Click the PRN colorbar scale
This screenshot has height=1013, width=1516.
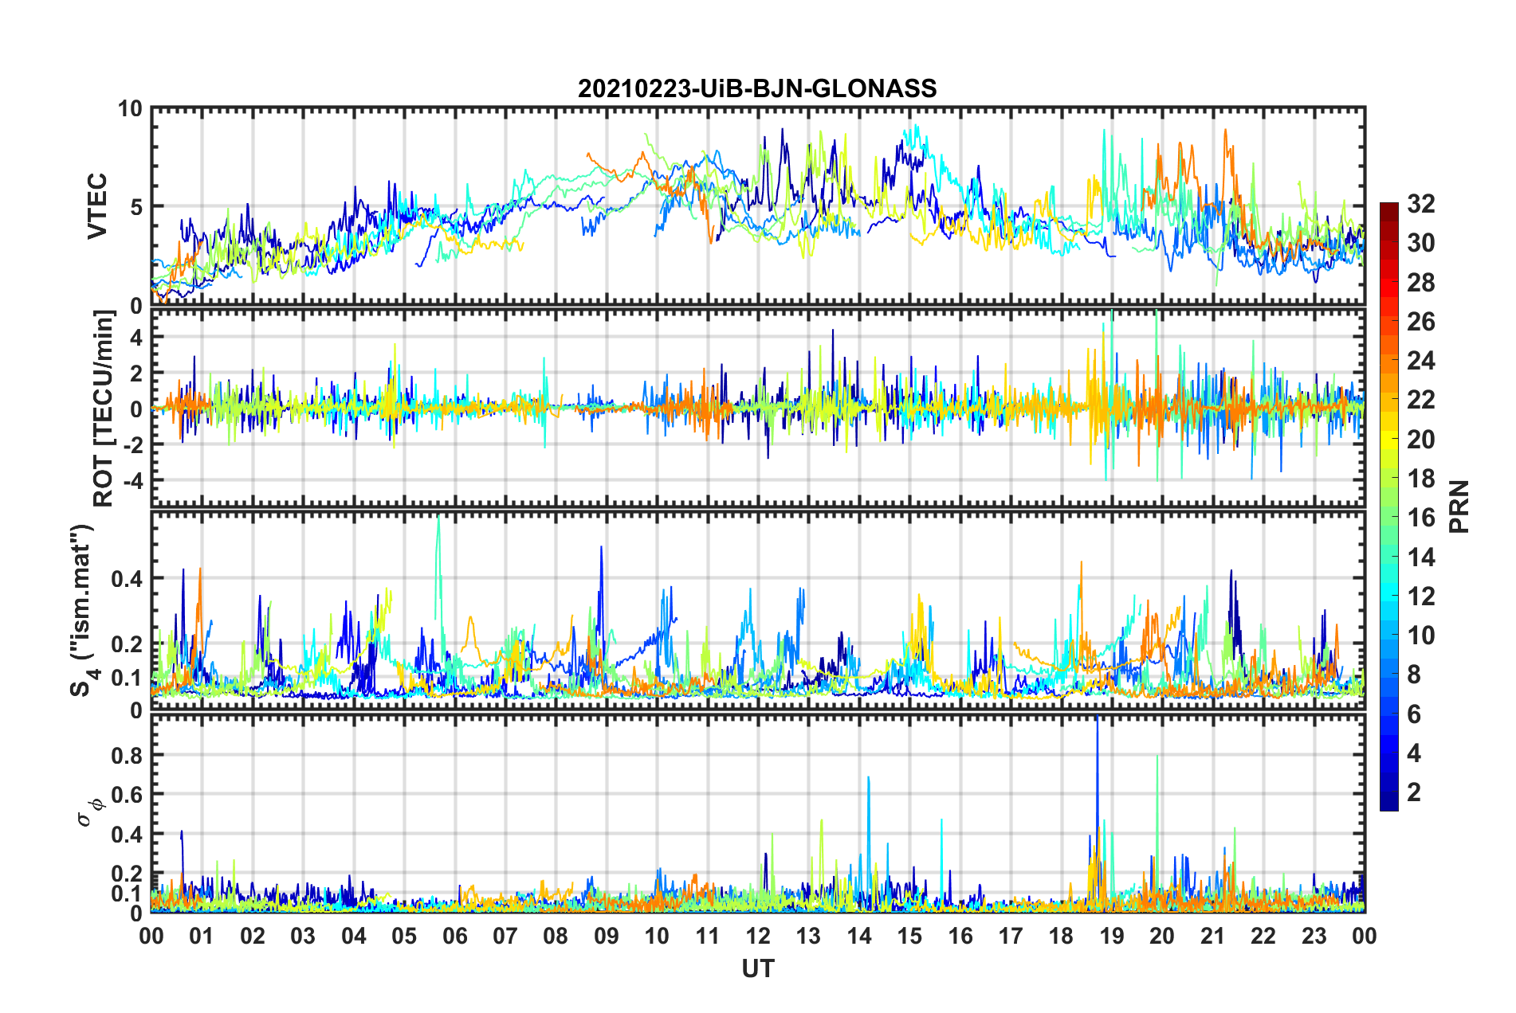(x=1388, y=507)
